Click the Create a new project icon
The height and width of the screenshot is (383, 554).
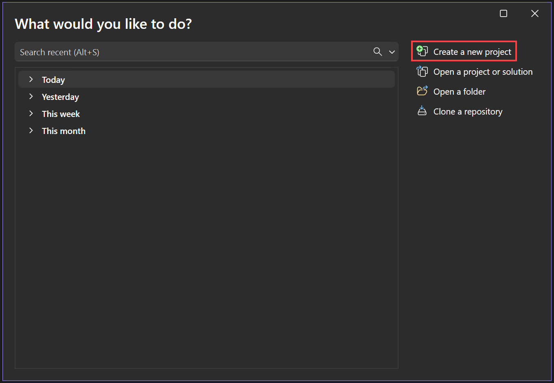click(x=422, y=51)
